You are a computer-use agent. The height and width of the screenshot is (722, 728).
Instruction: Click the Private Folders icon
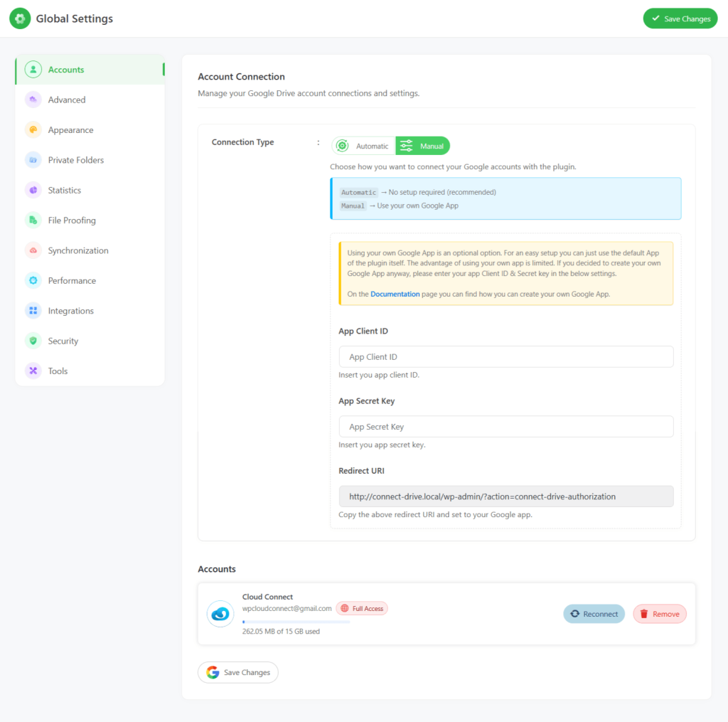(x=33, y=160)
